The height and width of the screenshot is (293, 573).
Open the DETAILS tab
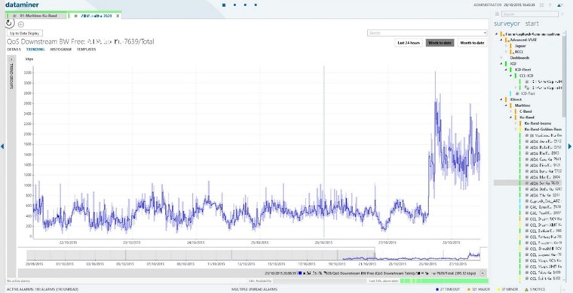[14, 49]
